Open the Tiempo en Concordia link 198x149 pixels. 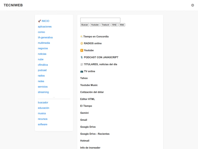click(96, 36)
